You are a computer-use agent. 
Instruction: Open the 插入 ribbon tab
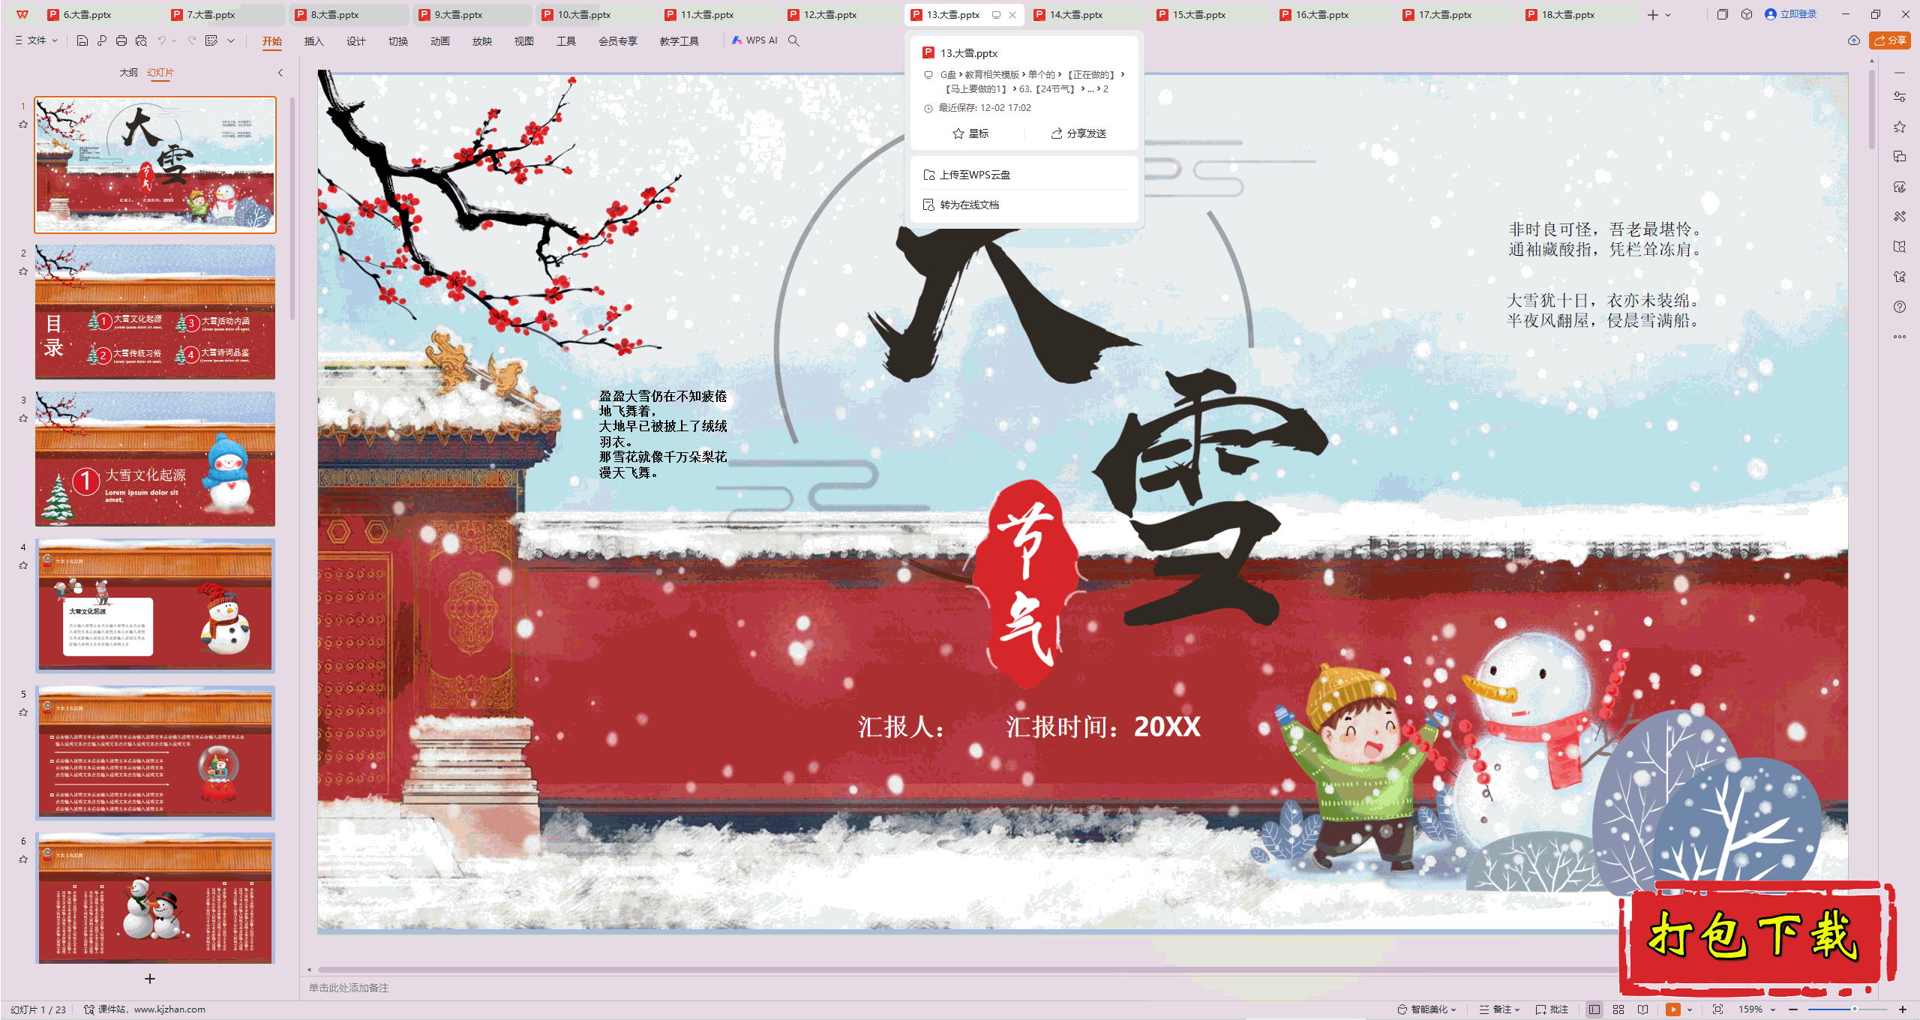coord(313,41)
